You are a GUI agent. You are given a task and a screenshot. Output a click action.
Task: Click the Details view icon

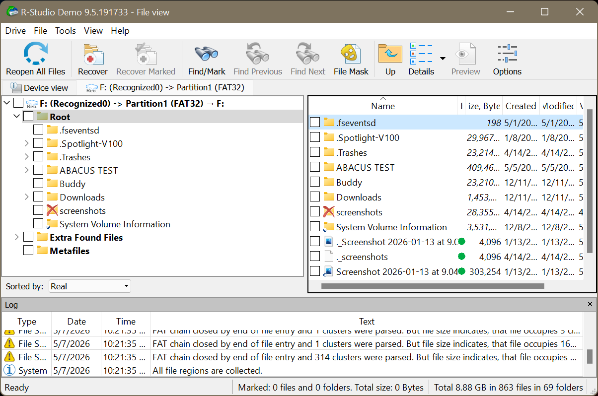pyautogui.click(x=421, y=54)
